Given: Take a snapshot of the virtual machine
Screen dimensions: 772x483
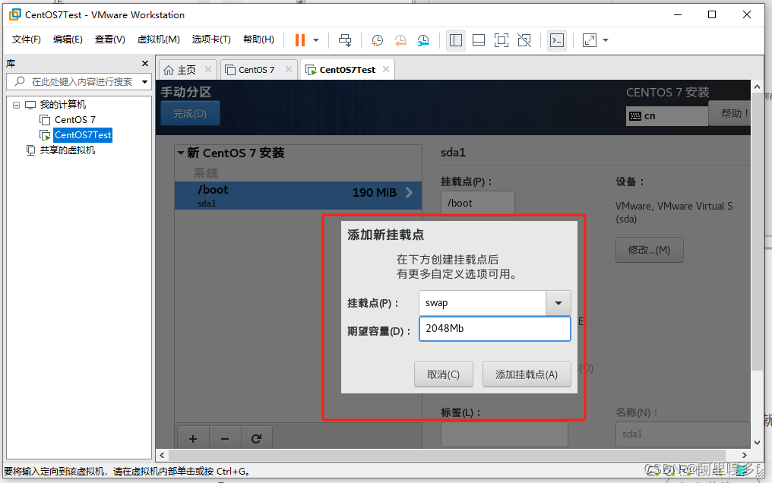Looking at the screenshot, I should pos(378,40).
